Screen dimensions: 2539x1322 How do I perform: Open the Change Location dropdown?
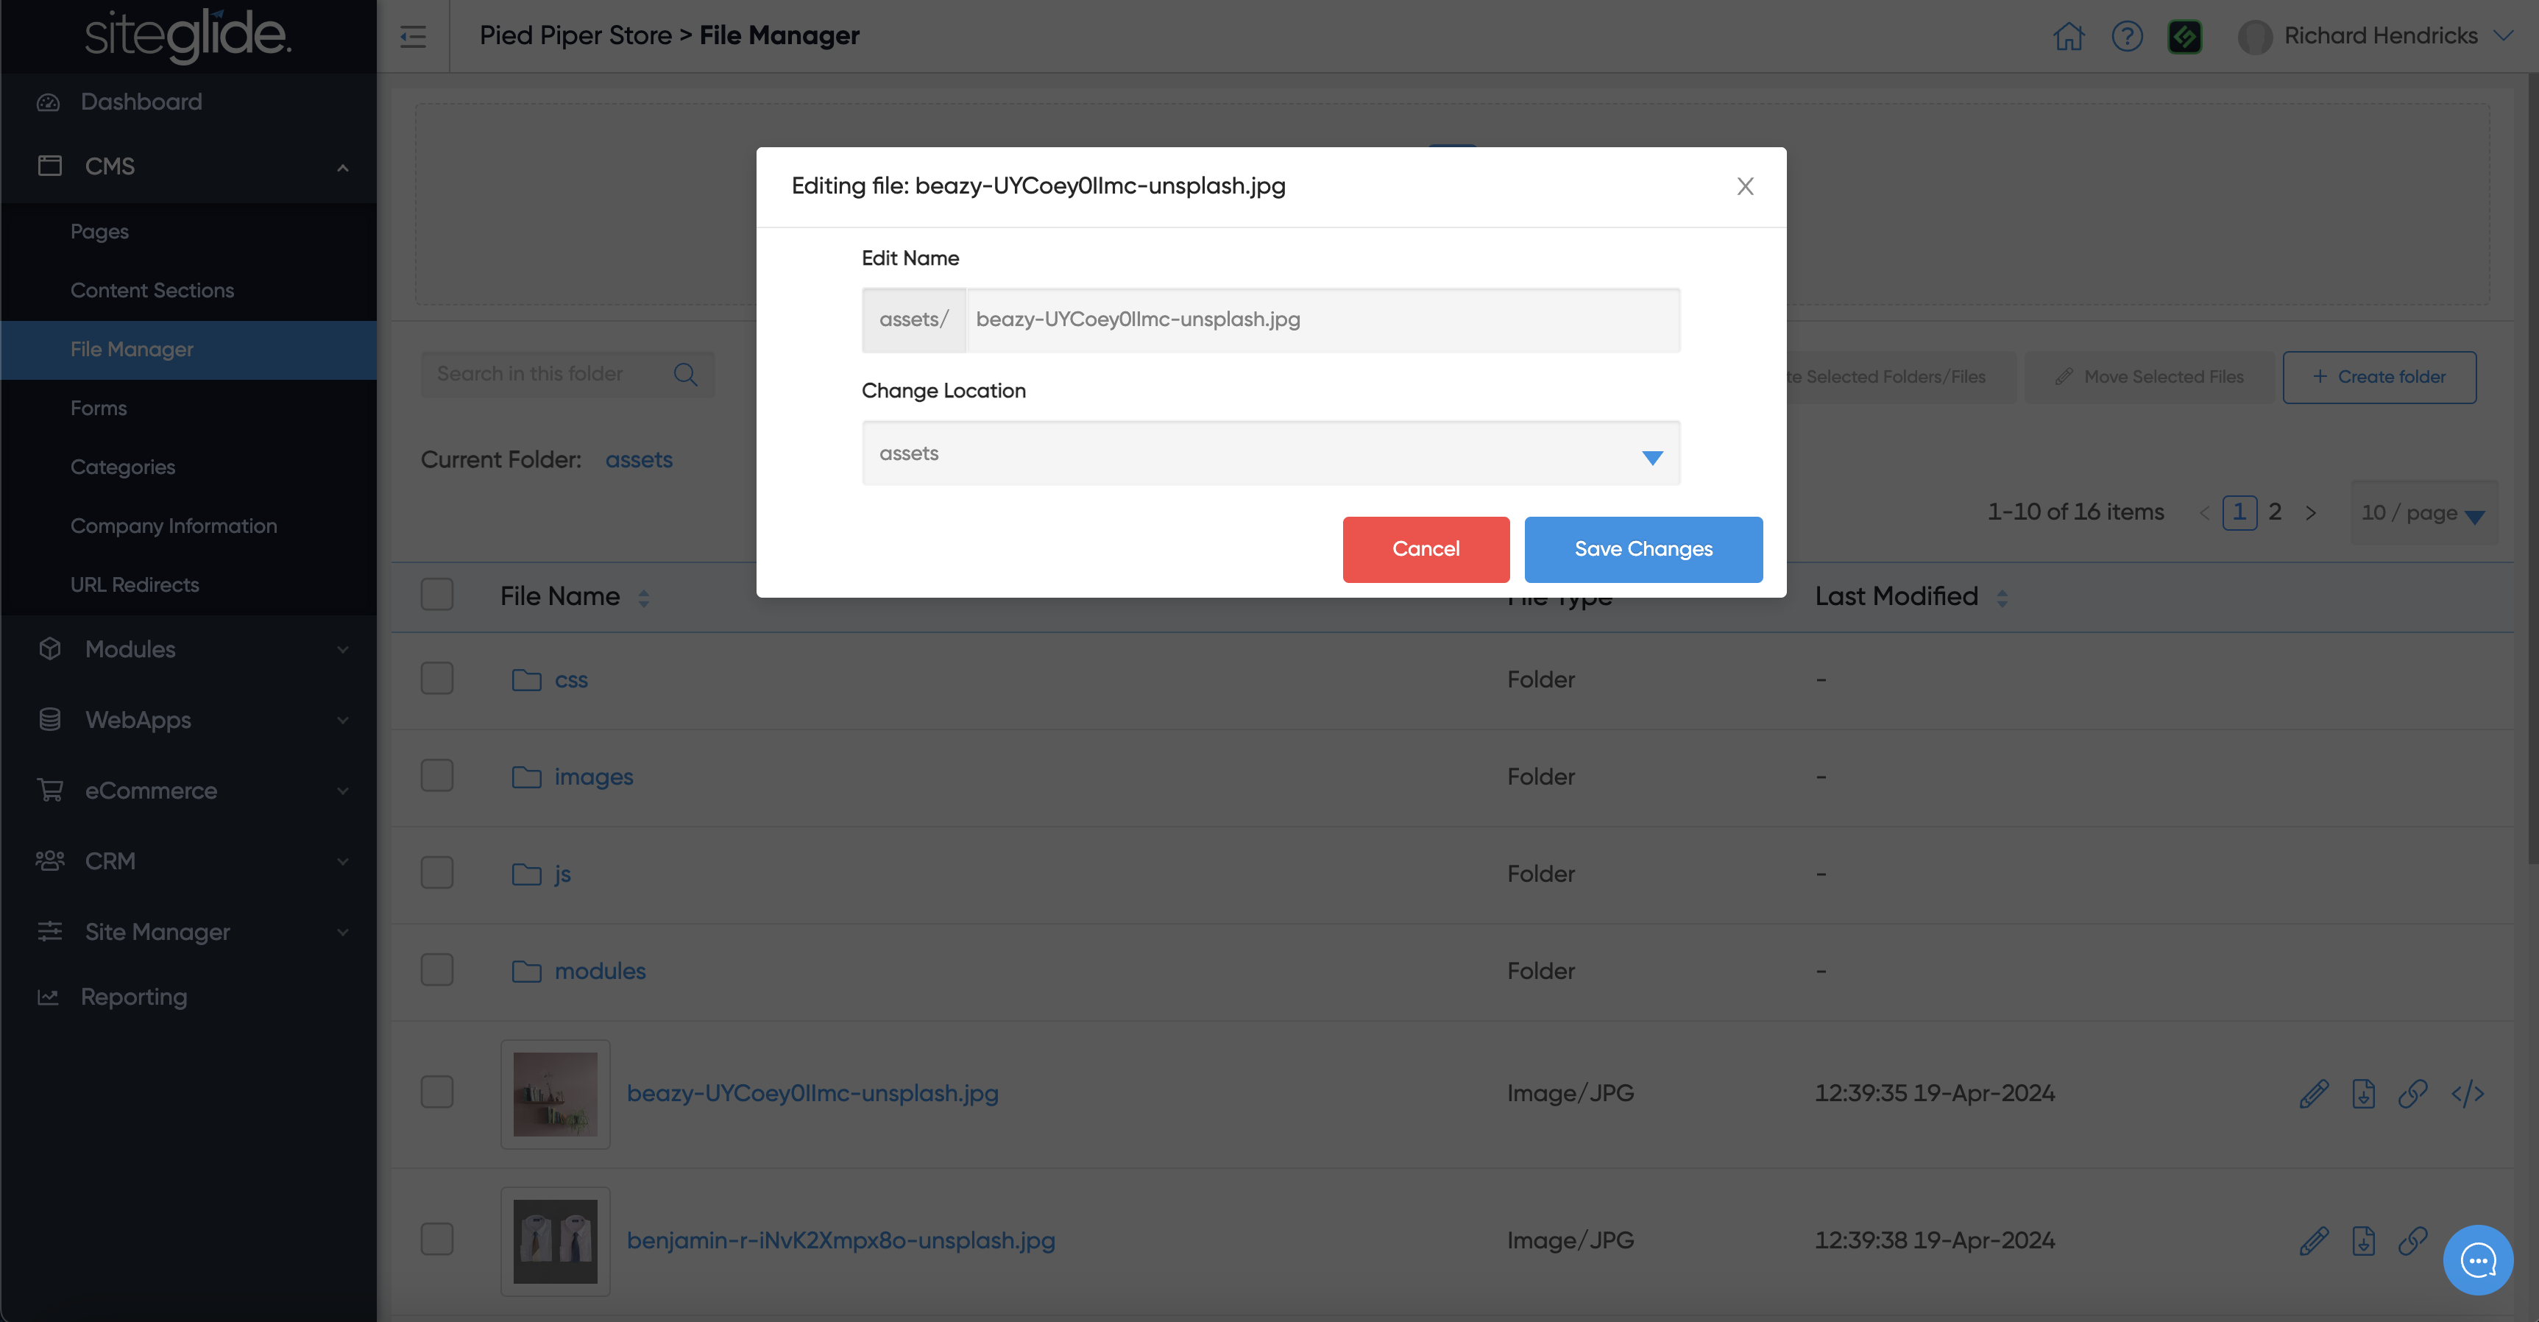1269,453
